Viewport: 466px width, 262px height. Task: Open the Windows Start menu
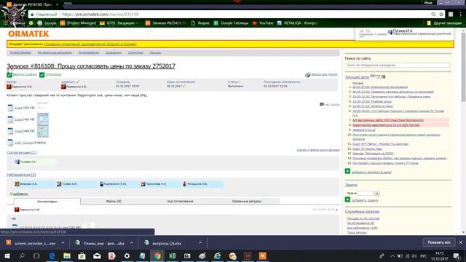(x=7, y=256)
